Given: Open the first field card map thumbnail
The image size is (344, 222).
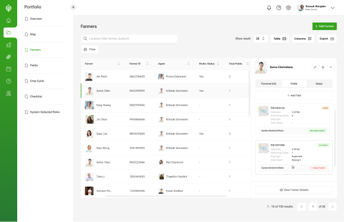Looking at the screenshot, I should coord(263,111).
